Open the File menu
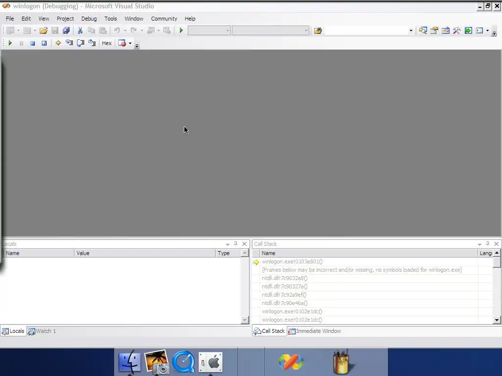Viewport: 502px width, 376px height. click(x=10, y=19)
